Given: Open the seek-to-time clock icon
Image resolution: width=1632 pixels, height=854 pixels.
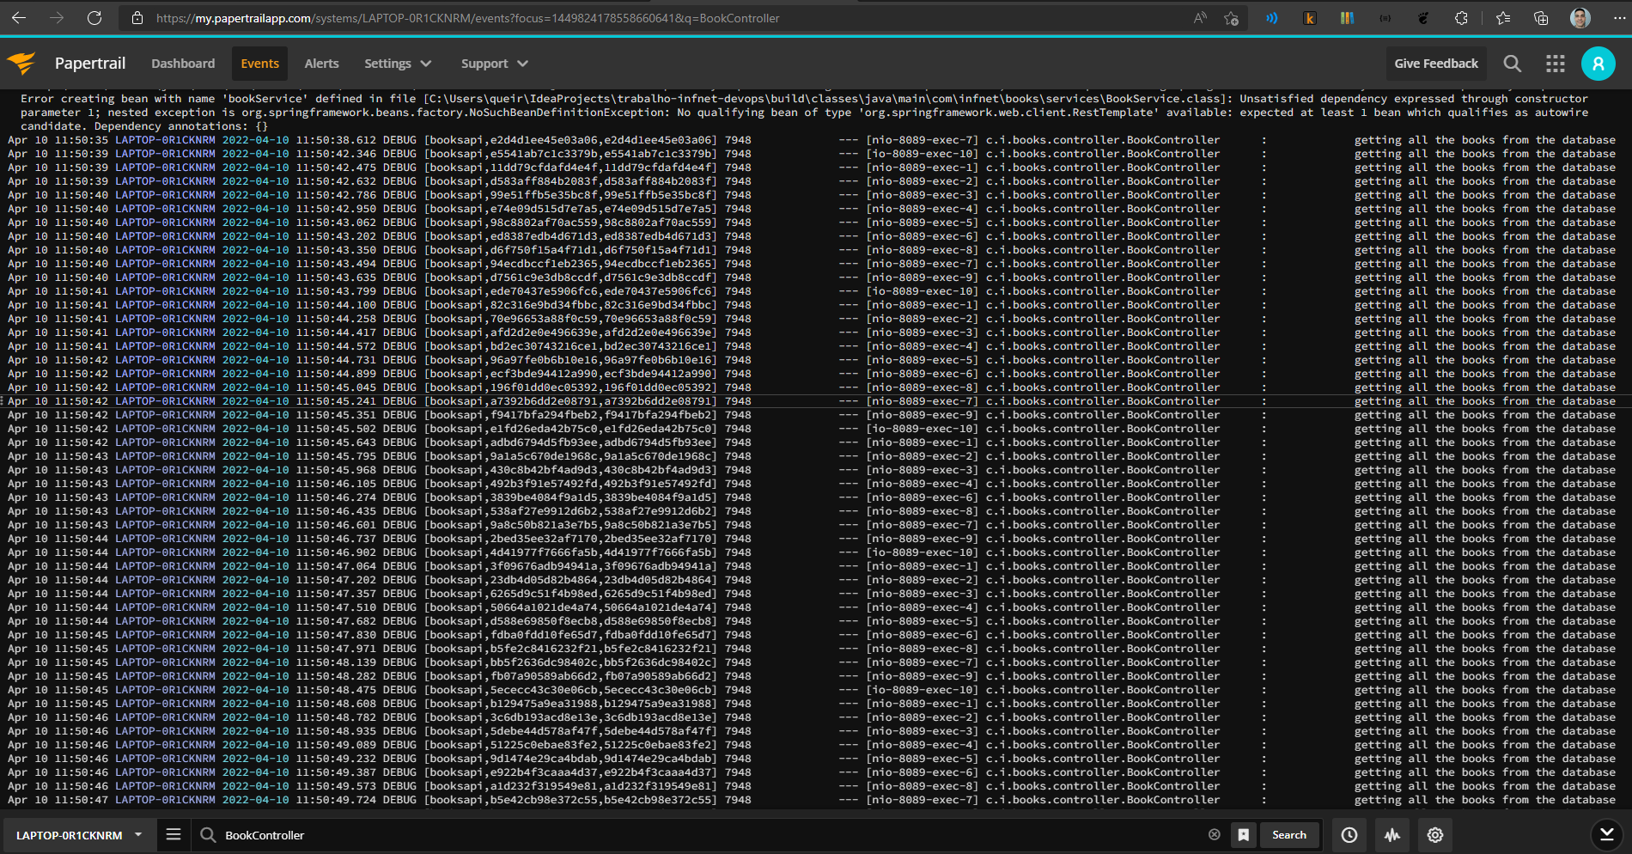Looking at the screenshot, I should coord(1349,834).
